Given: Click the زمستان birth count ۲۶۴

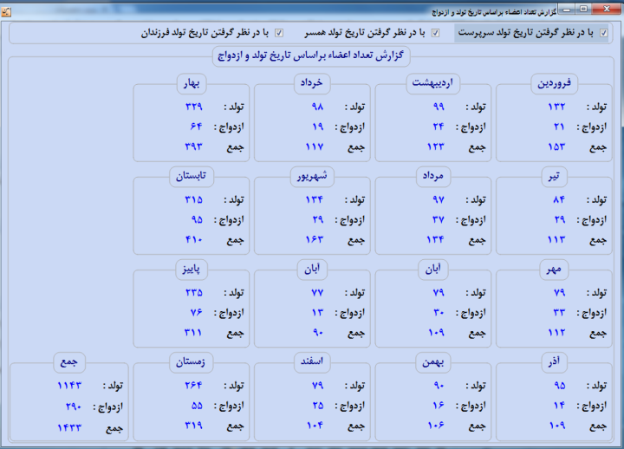Looking at the screenshot, I should tap(194, 386).
